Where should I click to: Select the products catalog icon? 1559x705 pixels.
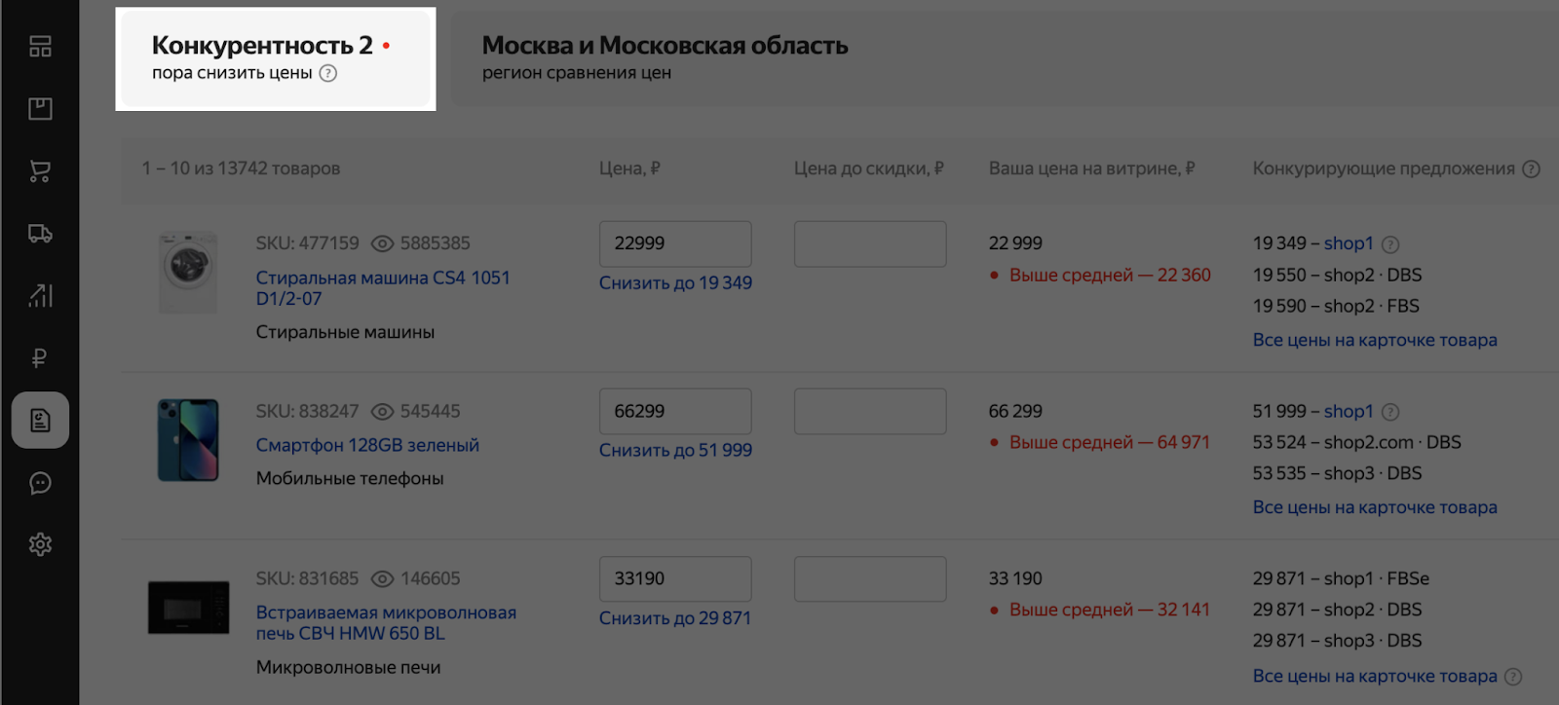click(x=39, y=108)
